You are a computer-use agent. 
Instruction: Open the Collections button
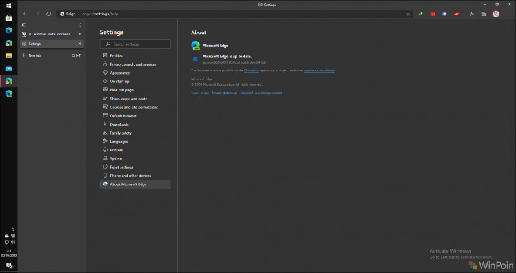click(483, 14)
